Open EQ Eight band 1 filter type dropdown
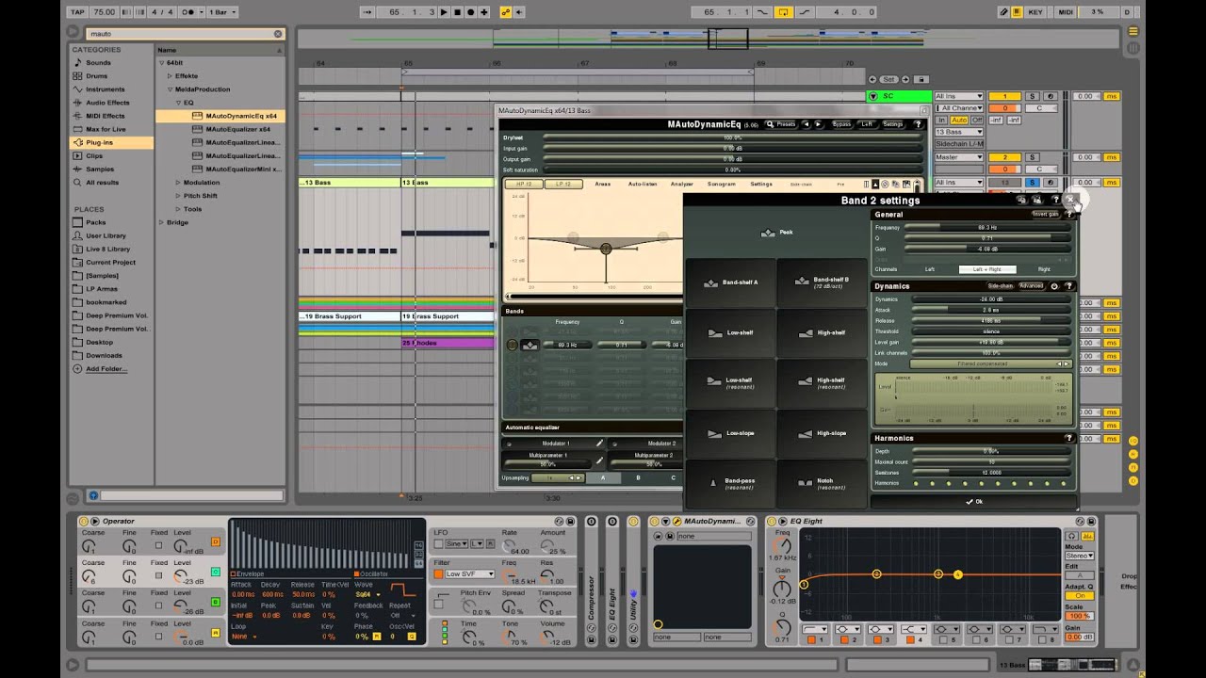1206x678 pixels. pos(815,629)
